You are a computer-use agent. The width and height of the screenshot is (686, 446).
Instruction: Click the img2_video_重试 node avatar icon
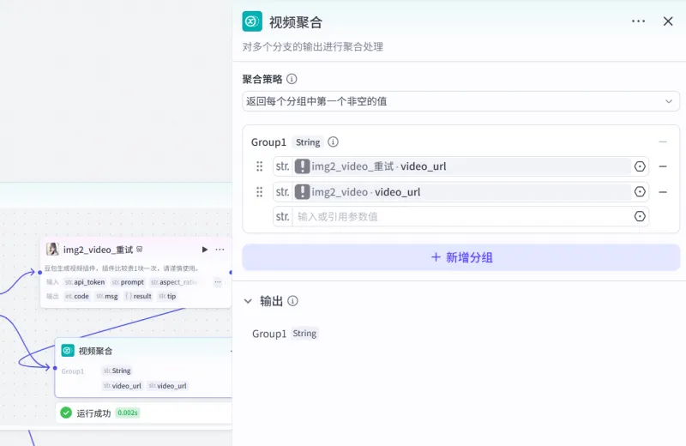click(52, 249)
